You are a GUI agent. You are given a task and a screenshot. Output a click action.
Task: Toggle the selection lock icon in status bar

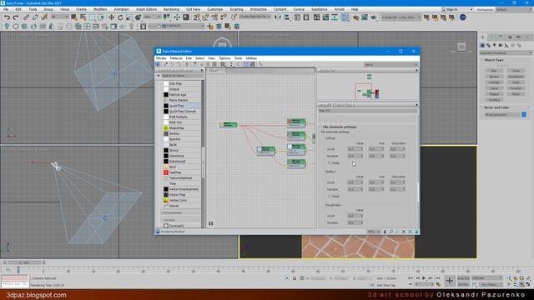click(295, 278)
